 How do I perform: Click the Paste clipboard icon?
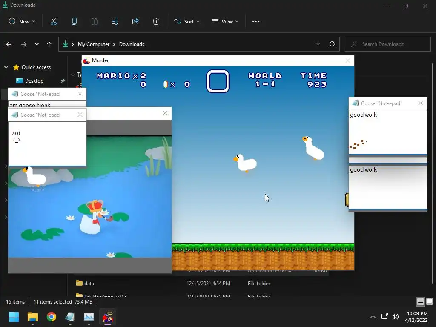click(x=95, y=21)
